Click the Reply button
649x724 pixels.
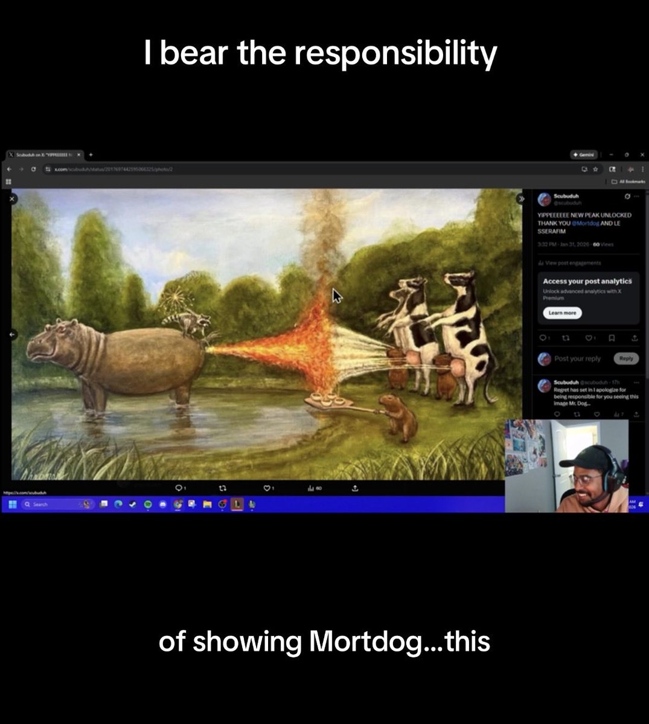(626, 358)
